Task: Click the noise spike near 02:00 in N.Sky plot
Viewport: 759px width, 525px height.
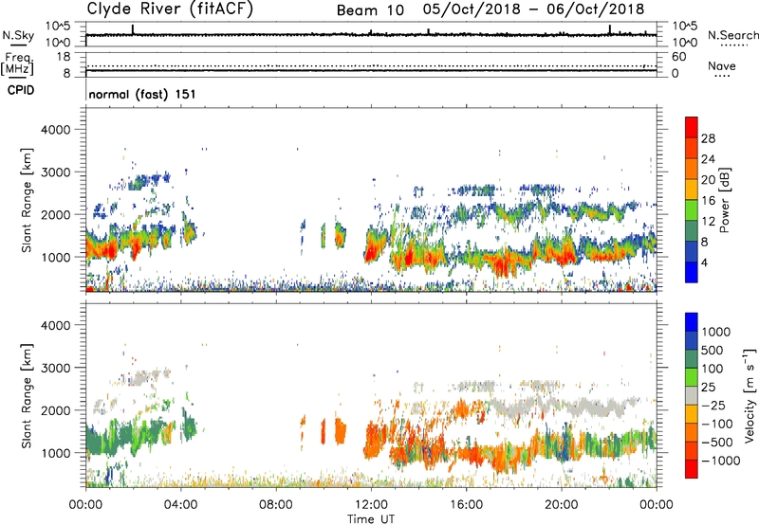Action: pos(133,29)
